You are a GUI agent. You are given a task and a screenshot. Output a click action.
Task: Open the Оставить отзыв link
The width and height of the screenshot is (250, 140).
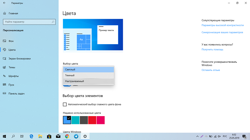(211, 70)
